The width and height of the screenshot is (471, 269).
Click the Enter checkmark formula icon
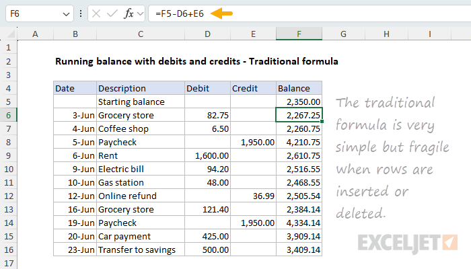112,13
